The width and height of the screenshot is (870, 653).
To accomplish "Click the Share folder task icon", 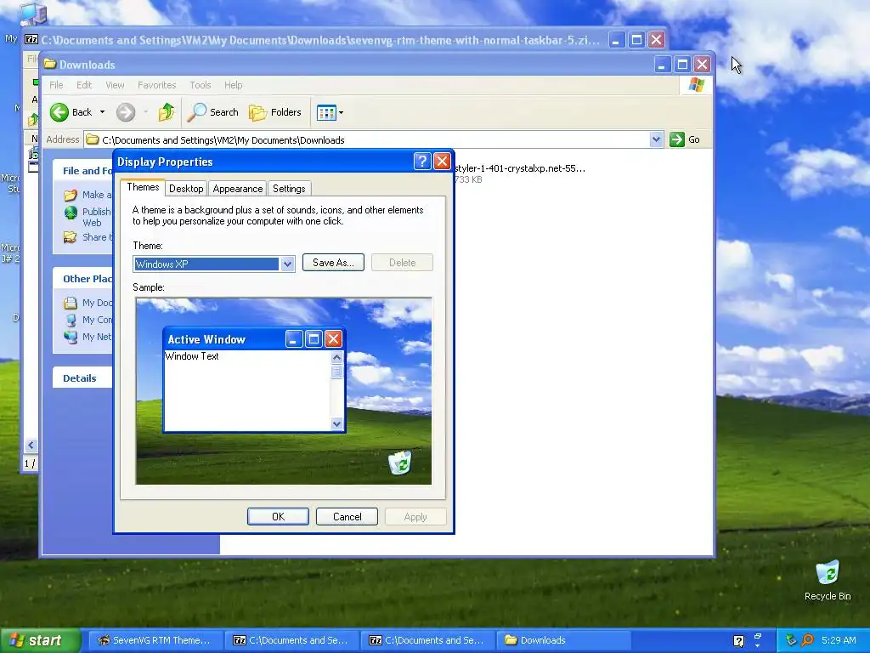I will point(71,237).
